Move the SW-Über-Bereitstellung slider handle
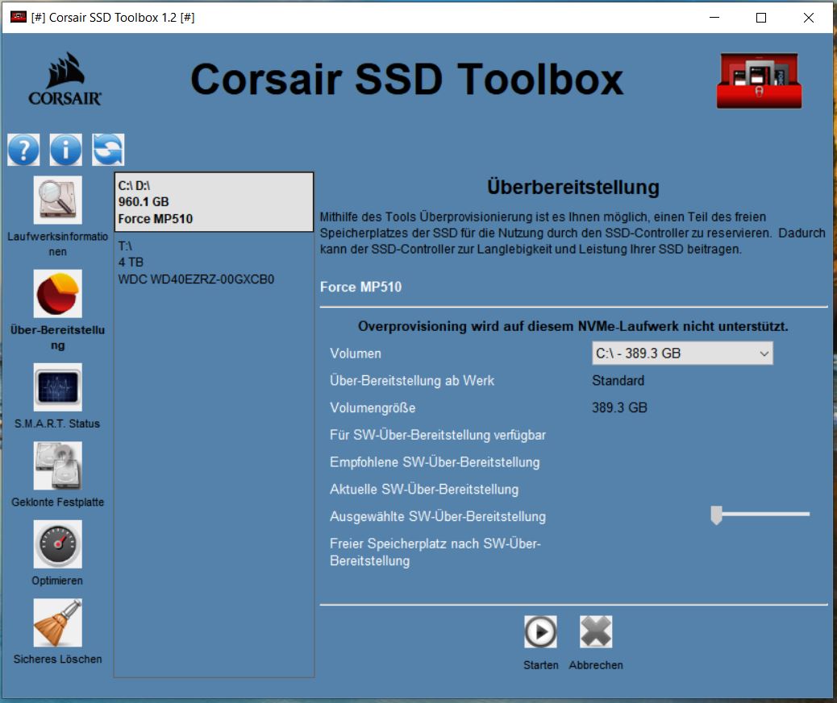 point(716,515)
